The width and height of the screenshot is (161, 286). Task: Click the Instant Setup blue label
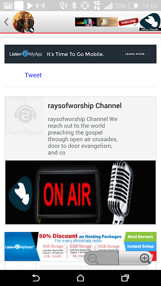tap(140, 246)
